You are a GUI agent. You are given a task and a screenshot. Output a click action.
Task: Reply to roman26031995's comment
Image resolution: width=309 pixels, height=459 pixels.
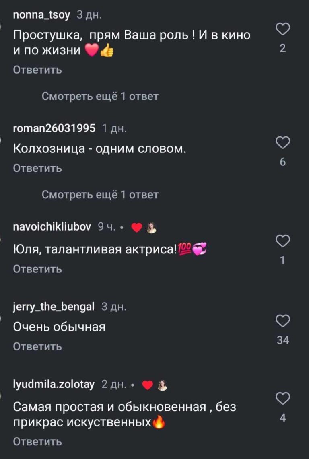pos(37,168)
